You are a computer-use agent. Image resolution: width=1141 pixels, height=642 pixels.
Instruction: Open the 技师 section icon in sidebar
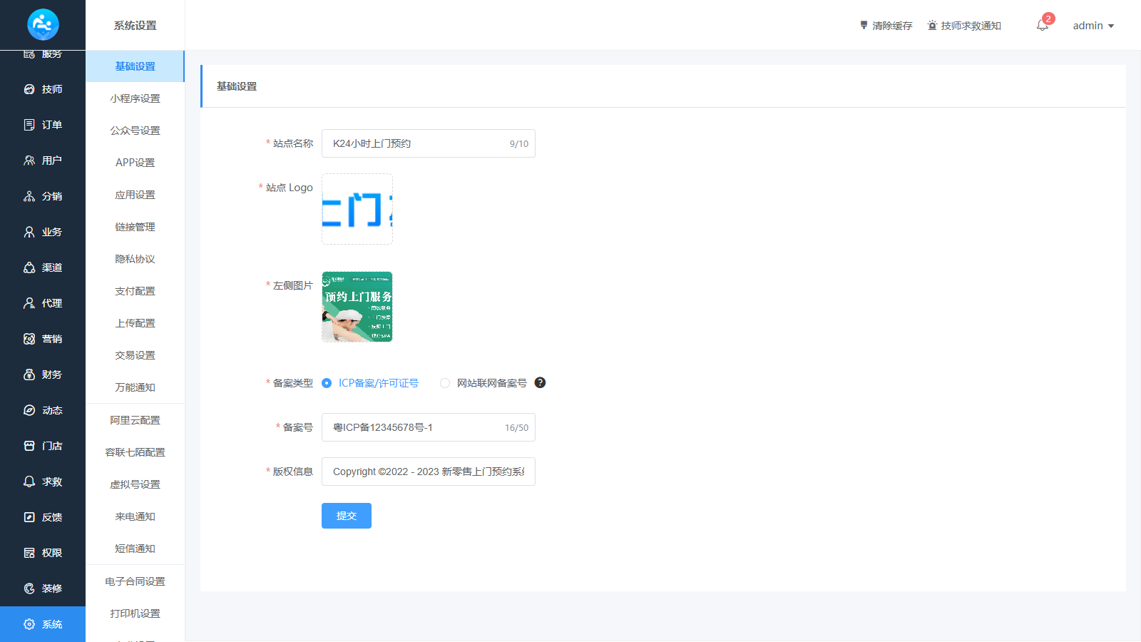(29, 89)
